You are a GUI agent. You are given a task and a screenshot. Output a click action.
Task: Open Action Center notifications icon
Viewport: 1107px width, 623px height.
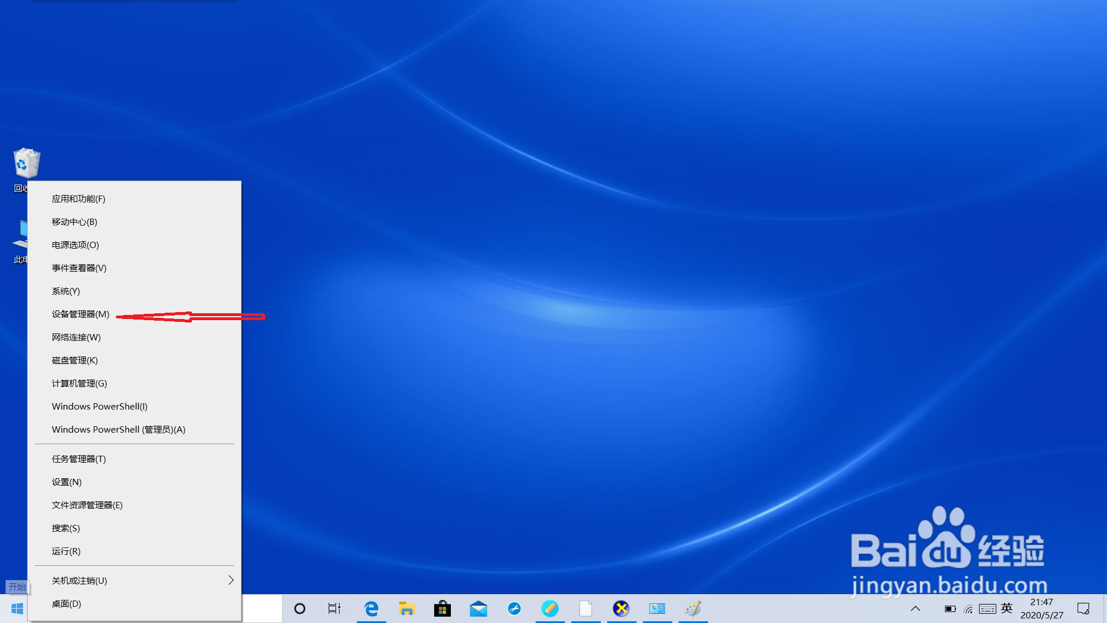pos(1083,609)
